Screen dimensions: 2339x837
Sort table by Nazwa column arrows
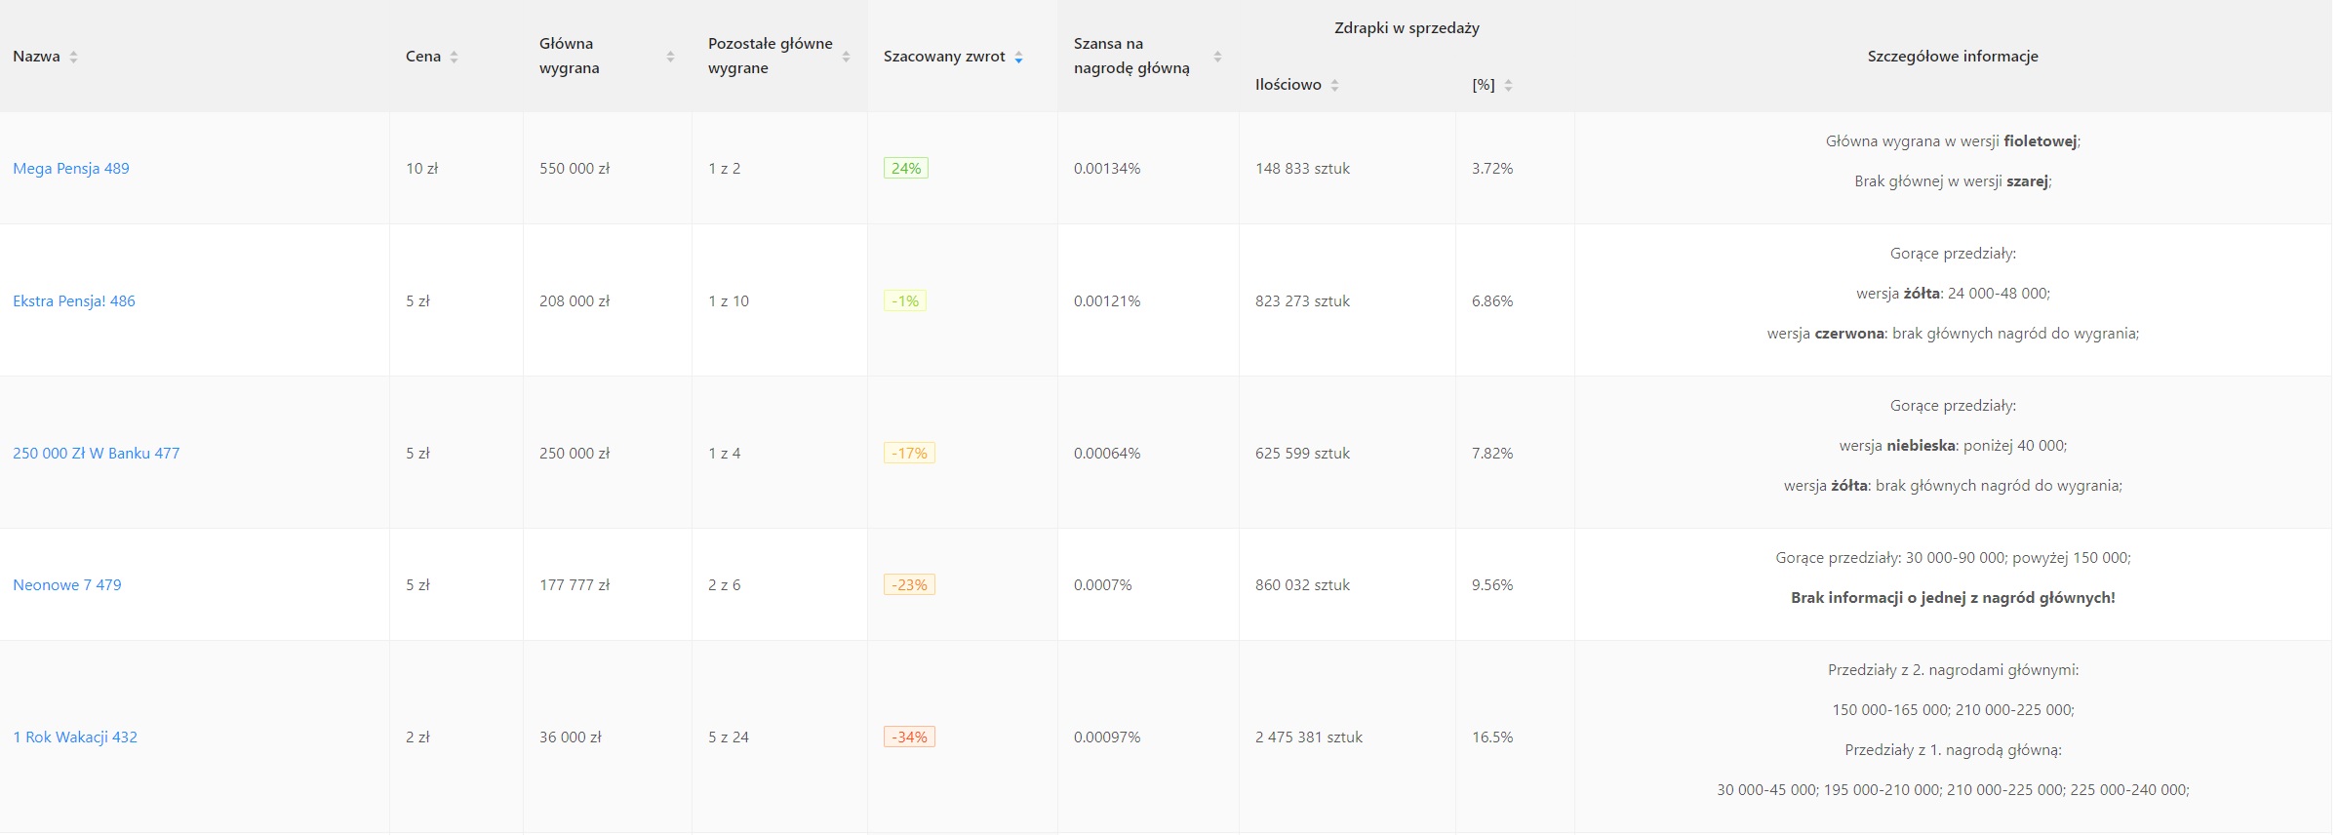tap(73, 58)
